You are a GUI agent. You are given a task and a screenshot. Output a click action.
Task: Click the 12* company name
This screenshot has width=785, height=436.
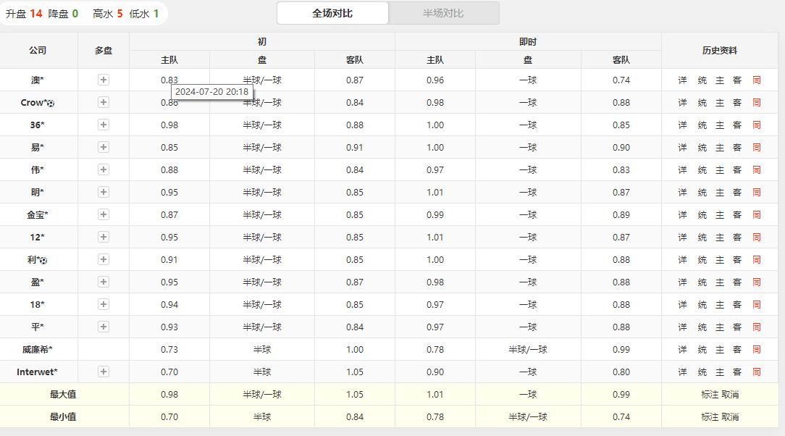pyautogui.click(x=37, y=238)
